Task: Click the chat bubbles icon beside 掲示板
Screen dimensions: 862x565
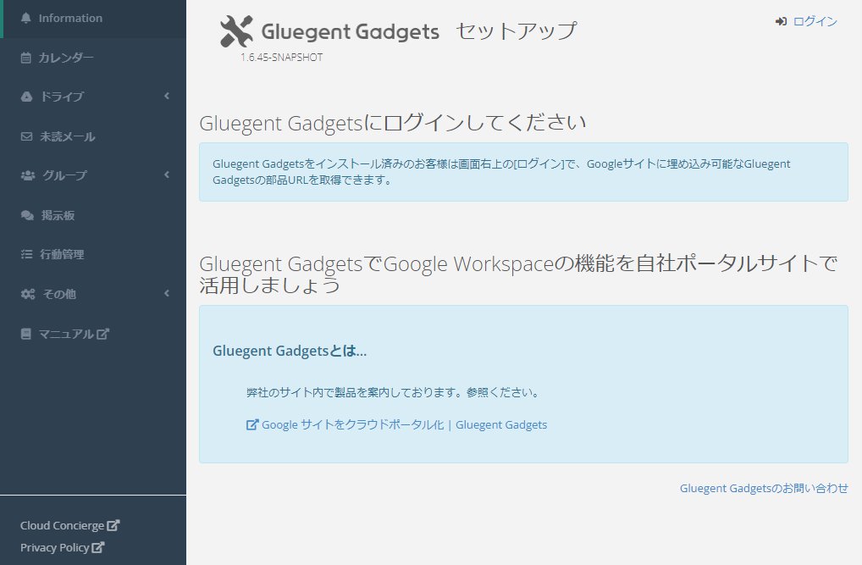Action: pyautogui.click(x=27, y=215)
